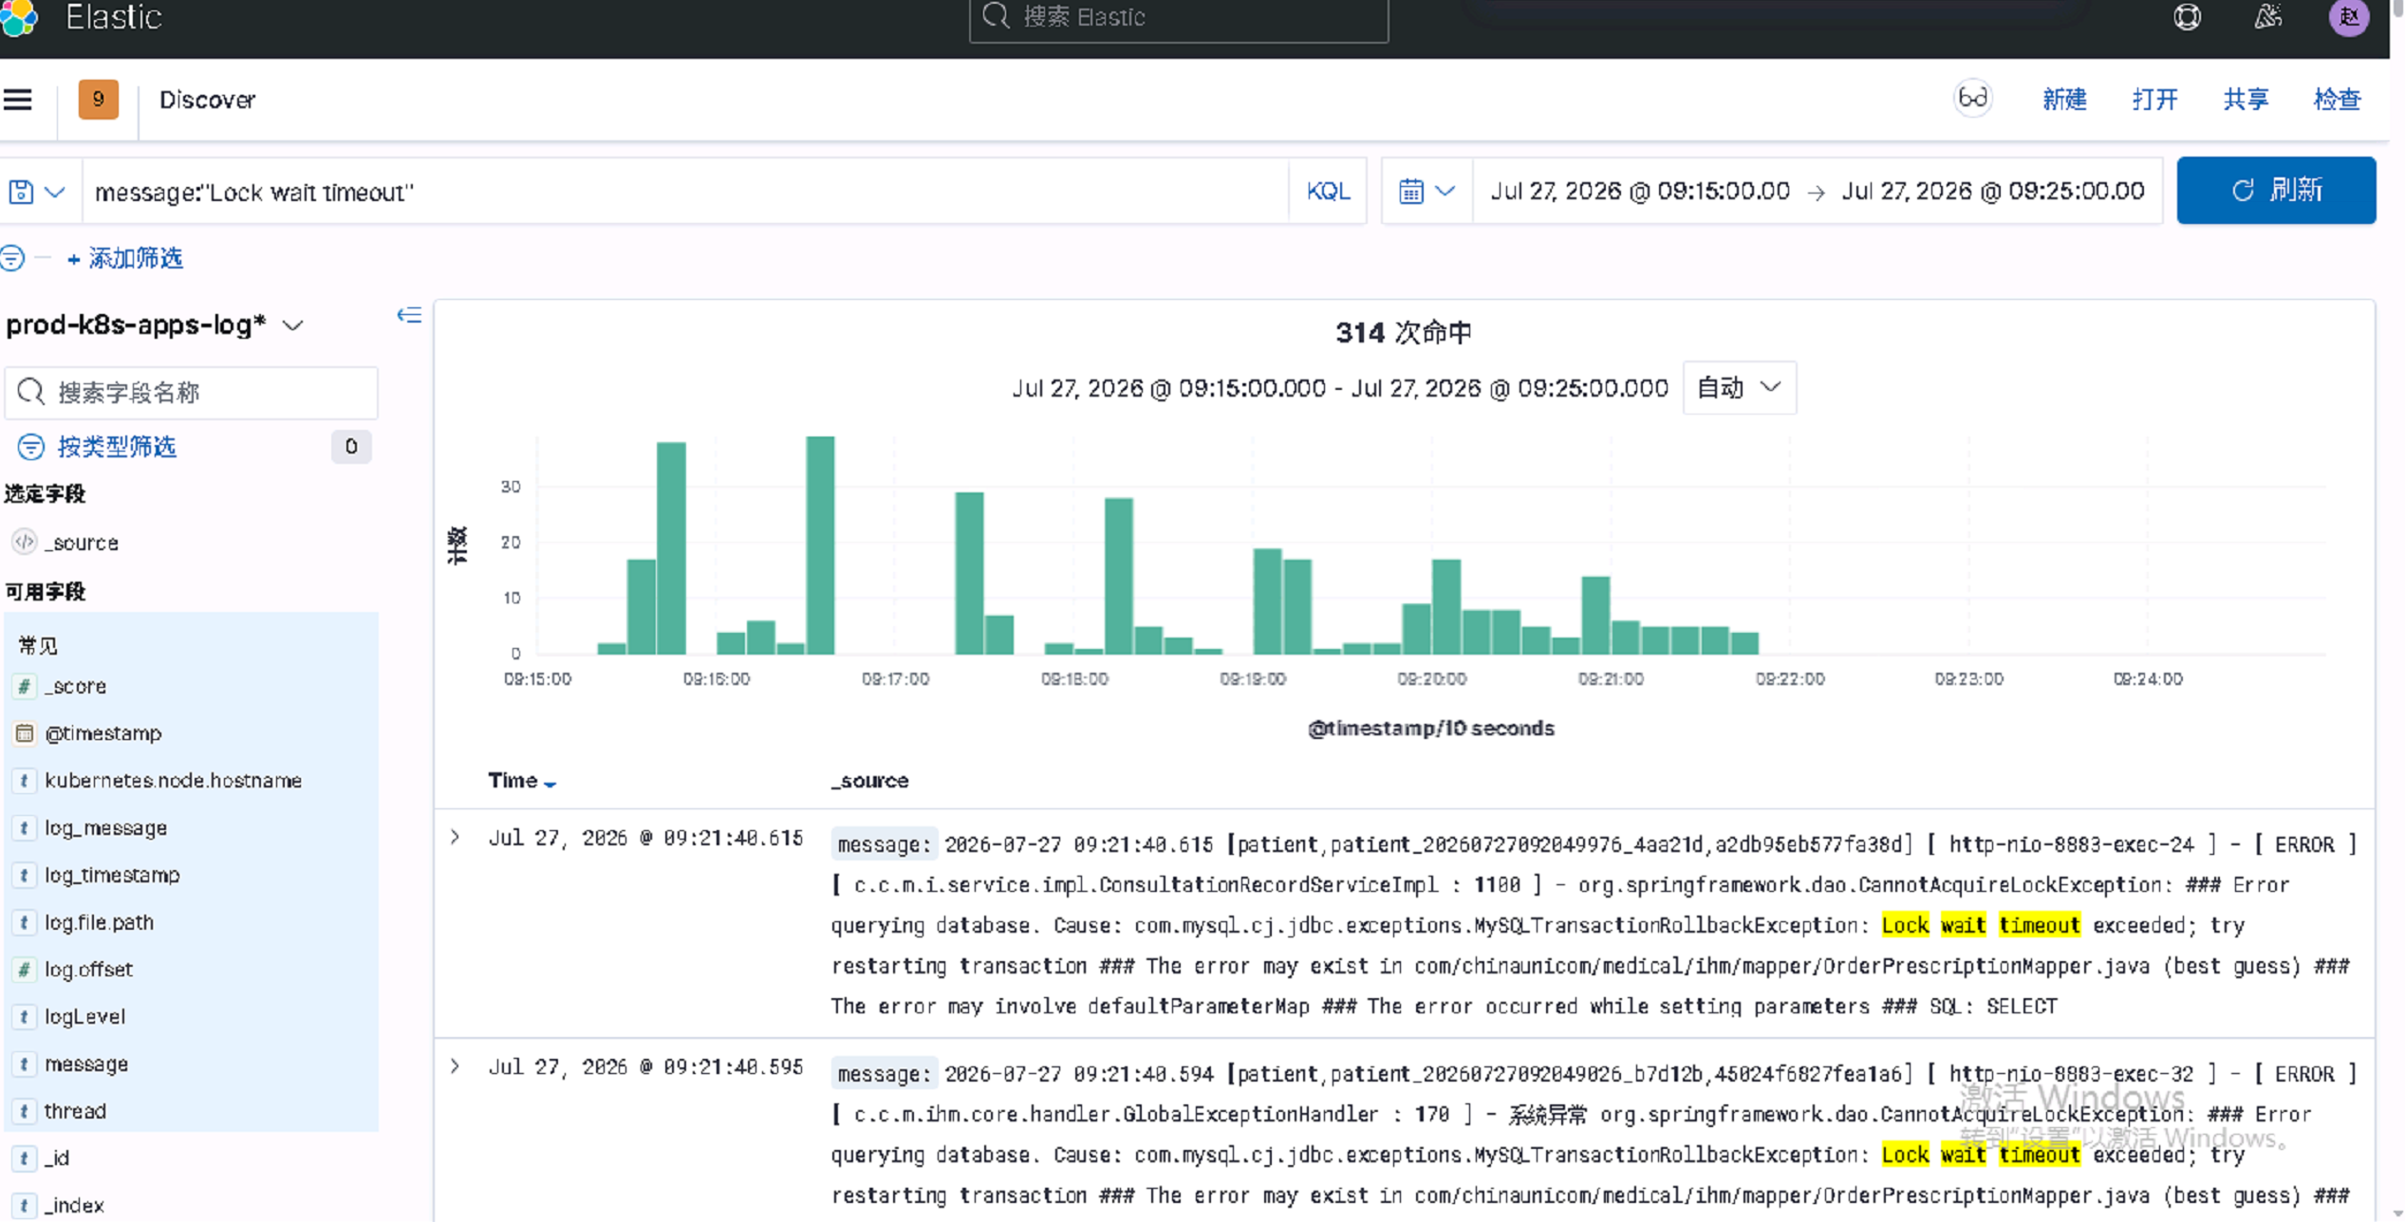Click the _index field type icon
Viewport: 2405px width, 1222px height.
(24, 1206)
